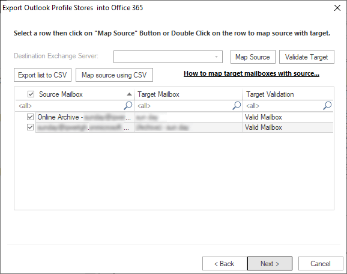Cancel the export wizard

[x=321, y=264]
